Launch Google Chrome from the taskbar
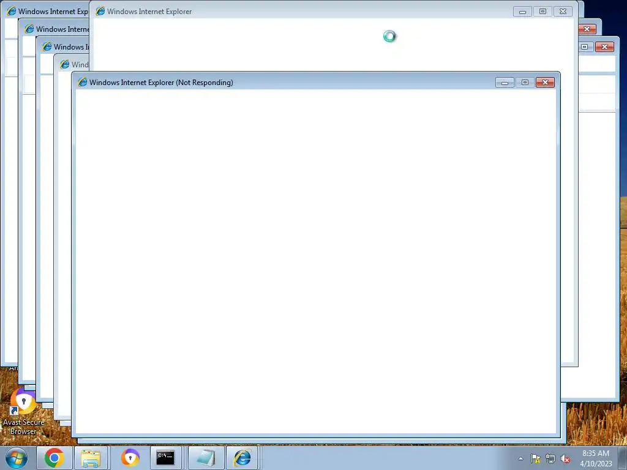The image size is (627, 470). [x=54, y=458]
